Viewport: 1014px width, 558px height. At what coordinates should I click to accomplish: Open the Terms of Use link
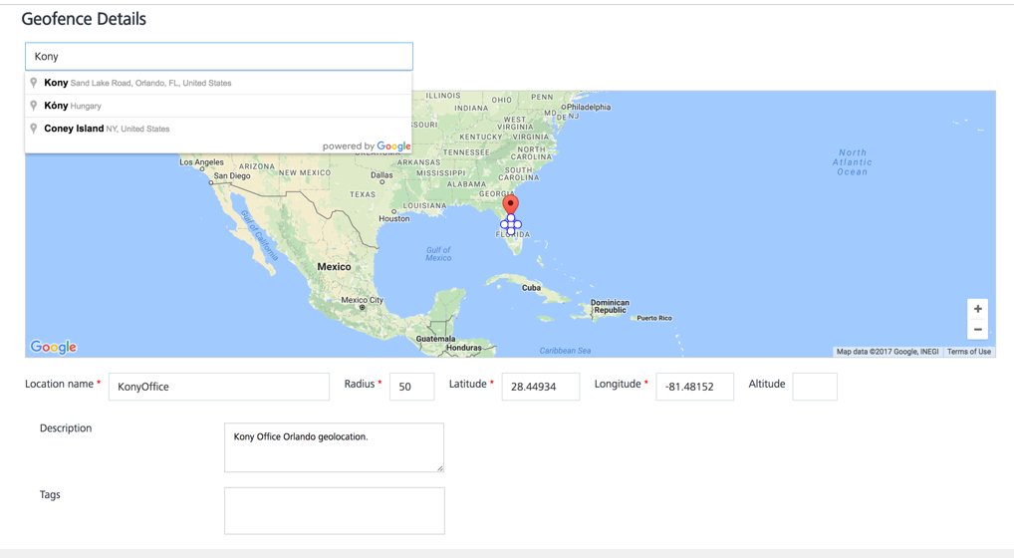tap(968, 352)
